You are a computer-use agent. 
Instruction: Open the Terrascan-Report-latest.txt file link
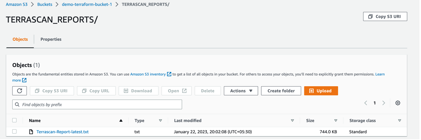coord(63,132)
